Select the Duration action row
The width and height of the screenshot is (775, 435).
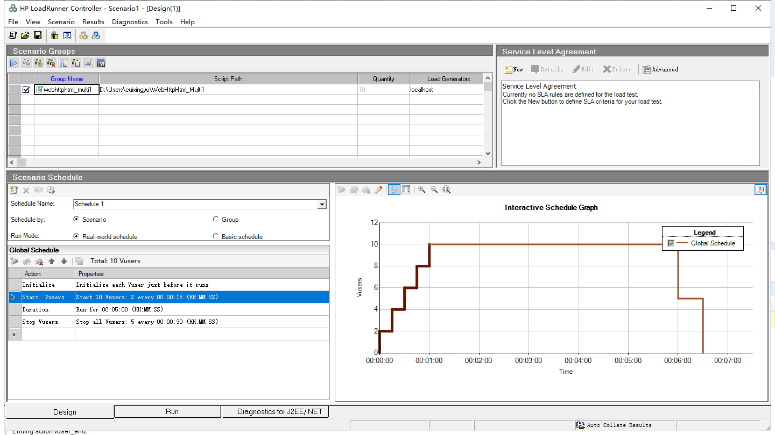tap(169, 309)
